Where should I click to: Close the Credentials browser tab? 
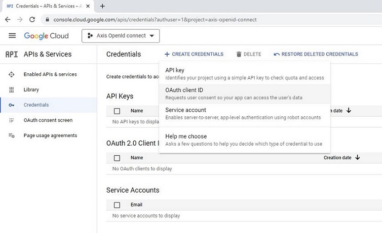tap(88, 6)
